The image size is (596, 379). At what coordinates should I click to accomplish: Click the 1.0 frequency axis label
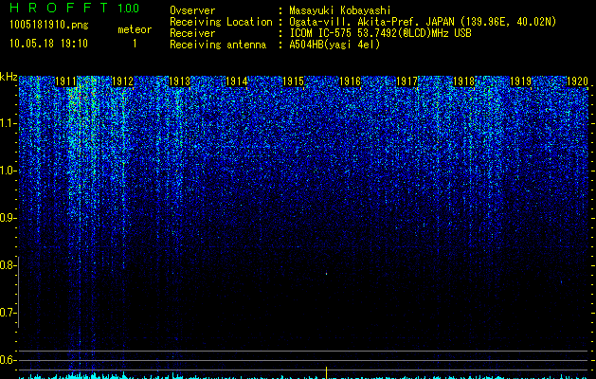pos(8,171)
